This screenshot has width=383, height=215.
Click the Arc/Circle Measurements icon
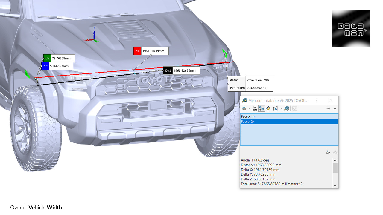[244, 108]
